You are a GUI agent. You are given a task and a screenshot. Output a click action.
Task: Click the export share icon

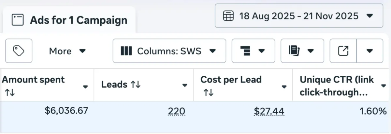click(x=343, y=51)
